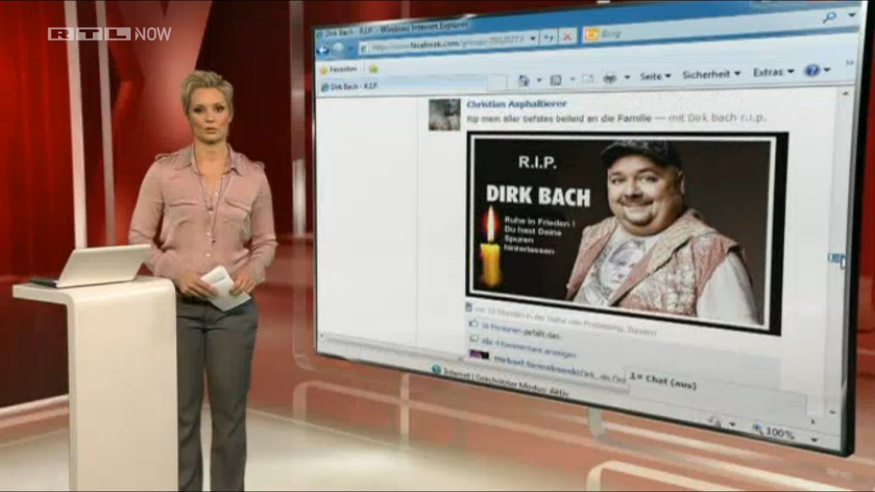Expand the Print button dropdown arrow

(627, 77)
